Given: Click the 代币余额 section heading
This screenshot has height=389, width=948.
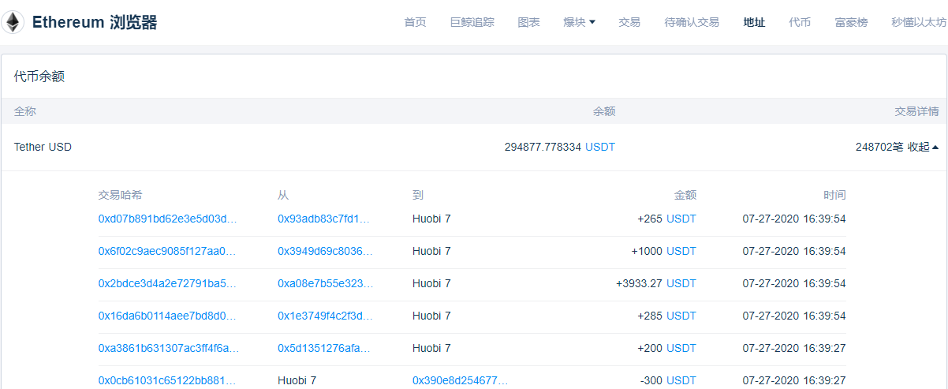Looking at the screenshot, I should pos(39,77).
